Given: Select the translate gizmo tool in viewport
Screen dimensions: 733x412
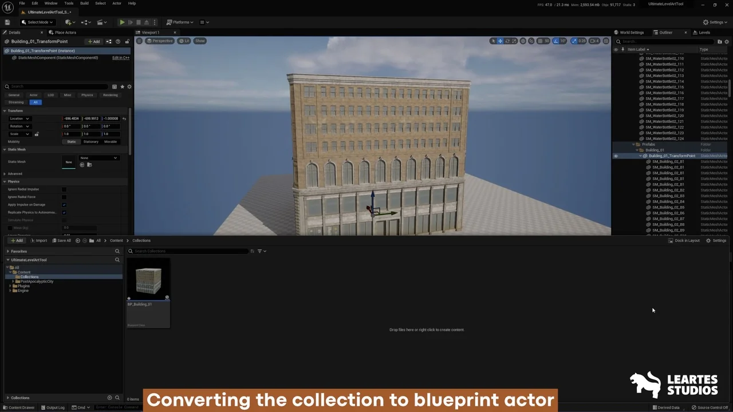Looking at the screenshot, I should 500,41.
